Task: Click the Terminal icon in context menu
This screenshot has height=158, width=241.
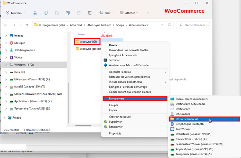Action: (x=105, y=60)
